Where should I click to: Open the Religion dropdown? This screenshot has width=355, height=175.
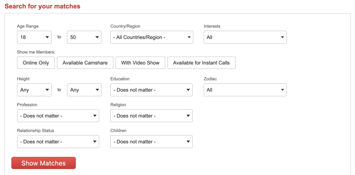[151, 116]
